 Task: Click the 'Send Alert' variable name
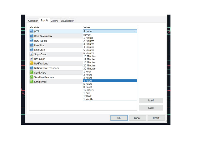coord(40,73)
